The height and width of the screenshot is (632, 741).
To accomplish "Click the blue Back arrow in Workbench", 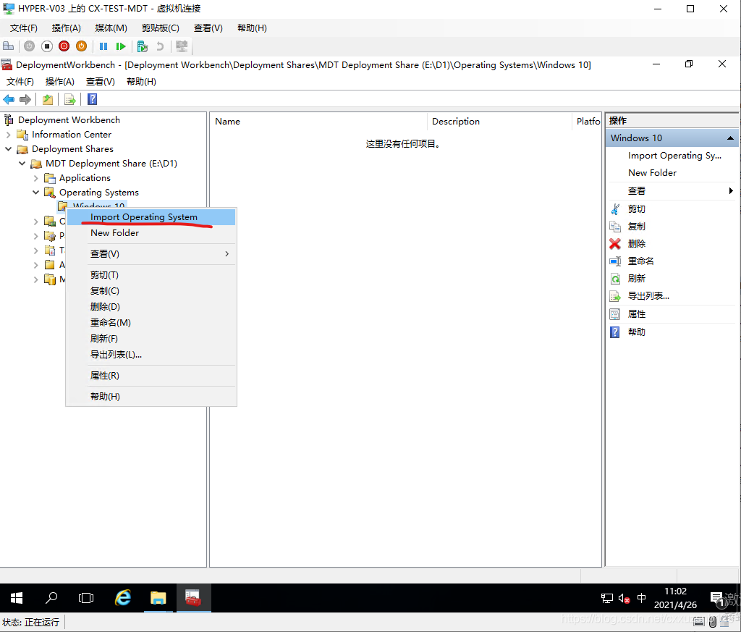I will coord(9,99).
